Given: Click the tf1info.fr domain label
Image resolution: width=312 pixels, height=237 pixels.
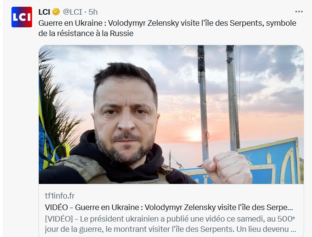Looking at the screenshot, I should pyautogui.click(x=60, y=196).
